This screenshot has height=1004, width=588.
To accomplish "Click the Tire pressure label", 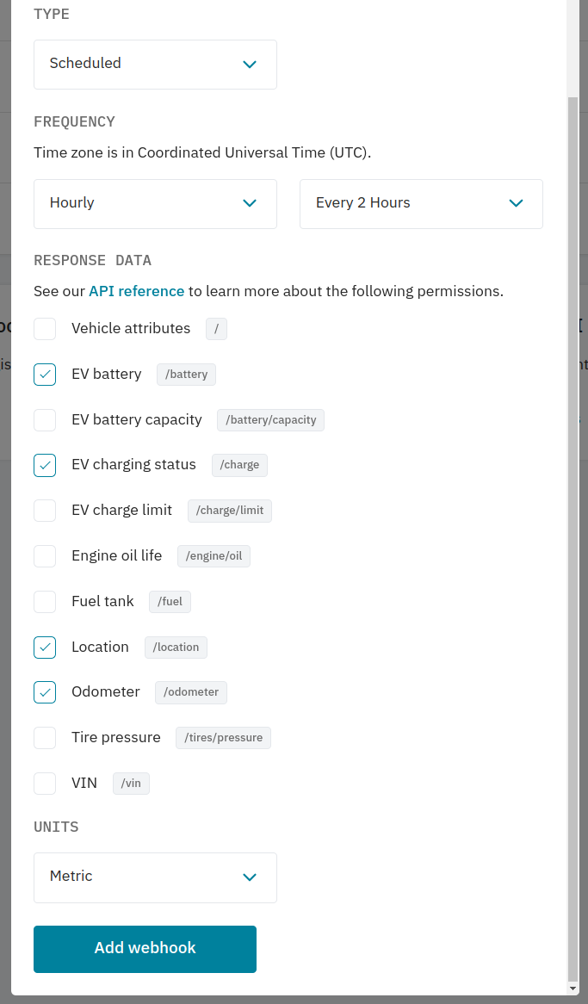I will tap(116, 738).
